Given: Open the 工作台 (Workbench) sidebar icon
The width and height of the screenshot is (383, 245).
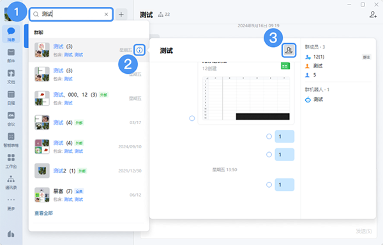Looking at the screenshot, I should [11, 161].
